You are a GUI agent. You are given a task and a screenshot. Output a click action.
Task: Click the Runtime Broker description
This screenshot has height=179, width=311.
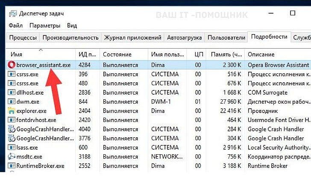coord(267,166)
